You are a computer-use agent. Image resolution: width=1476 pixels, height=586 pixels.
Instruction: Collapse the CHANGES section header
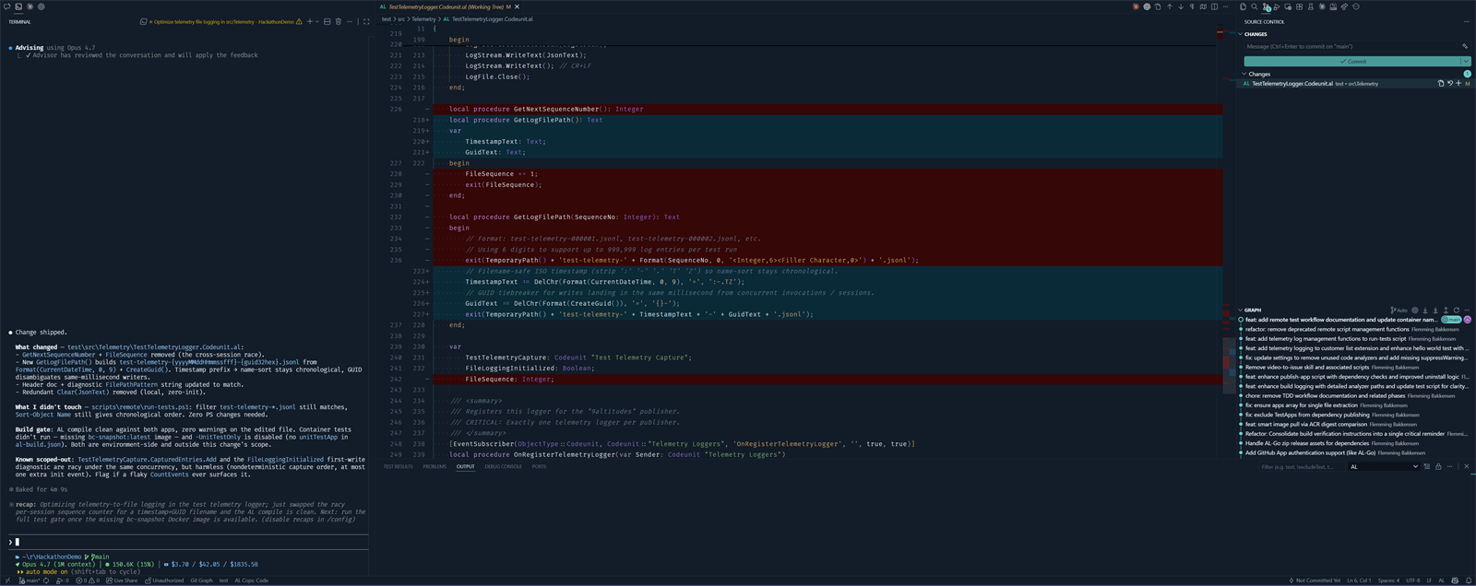[x=1256, y=34]
